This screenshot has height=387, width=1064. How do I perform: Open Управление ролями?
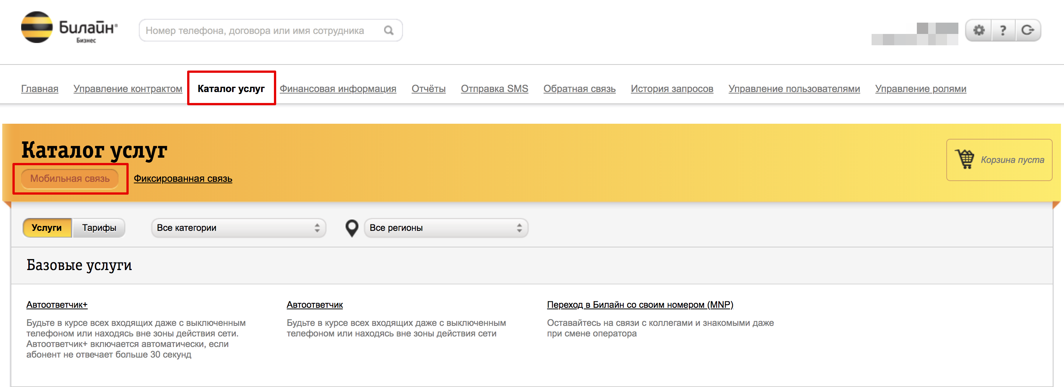coord(920,89)
